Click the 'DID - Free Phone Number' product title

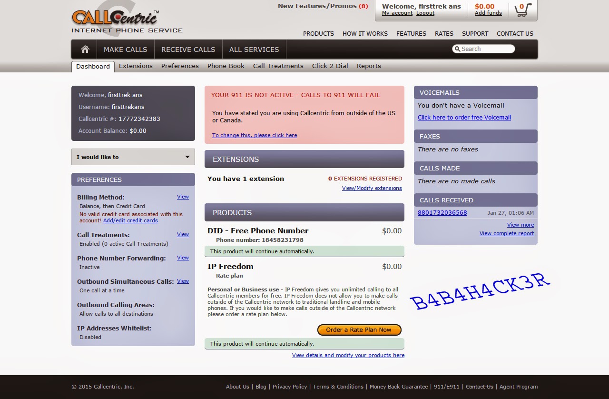click(x=258, y=231)
